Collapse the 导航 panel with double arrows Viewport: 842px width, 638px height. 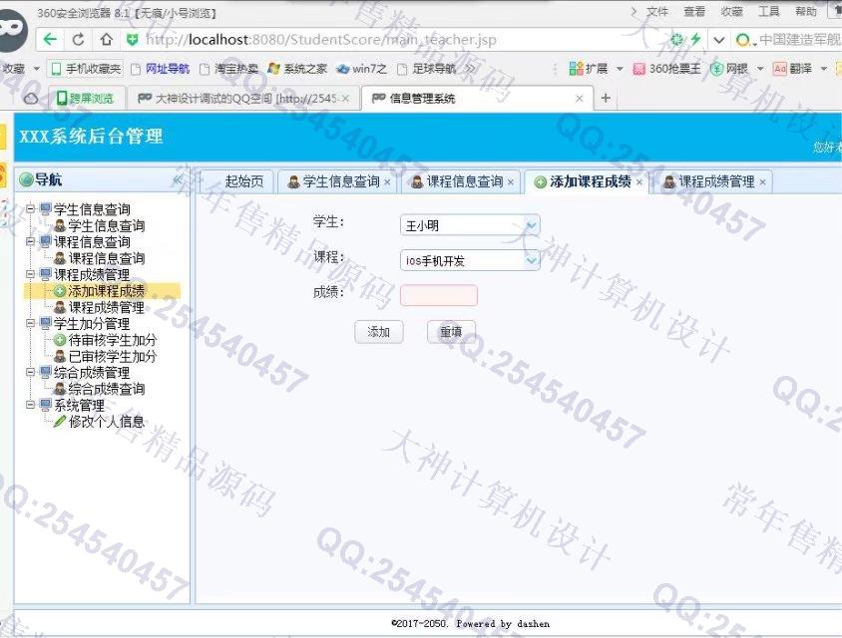(178, 179)
